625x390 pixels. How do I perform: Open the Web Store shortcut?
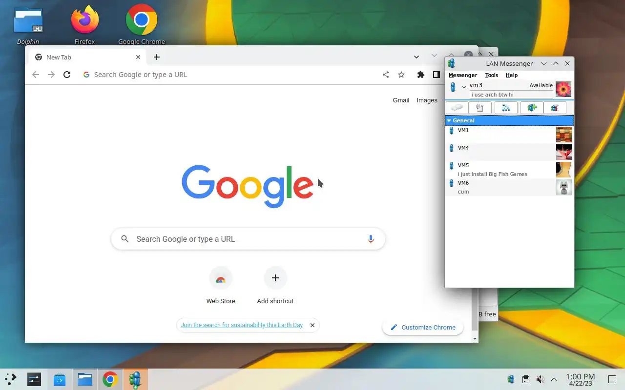click(221, 286)
